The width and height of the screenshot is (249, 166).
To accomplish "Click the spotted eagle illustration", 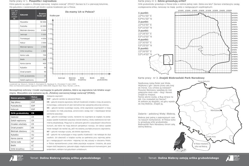I will click(x=179, y=142).
